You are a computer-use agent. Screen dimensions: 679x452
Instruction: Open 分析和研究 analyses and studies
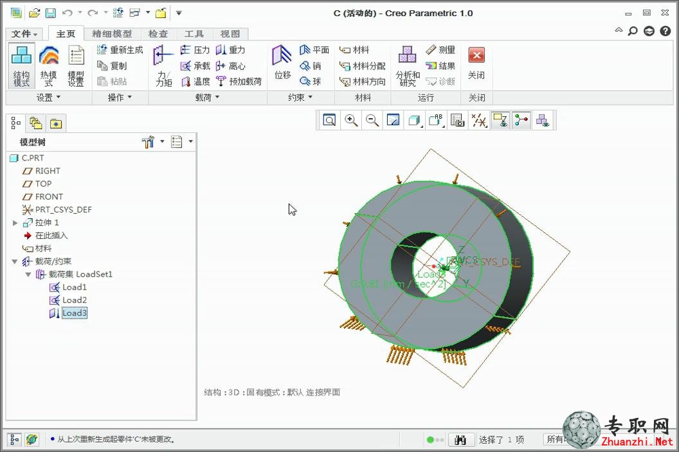408,65
